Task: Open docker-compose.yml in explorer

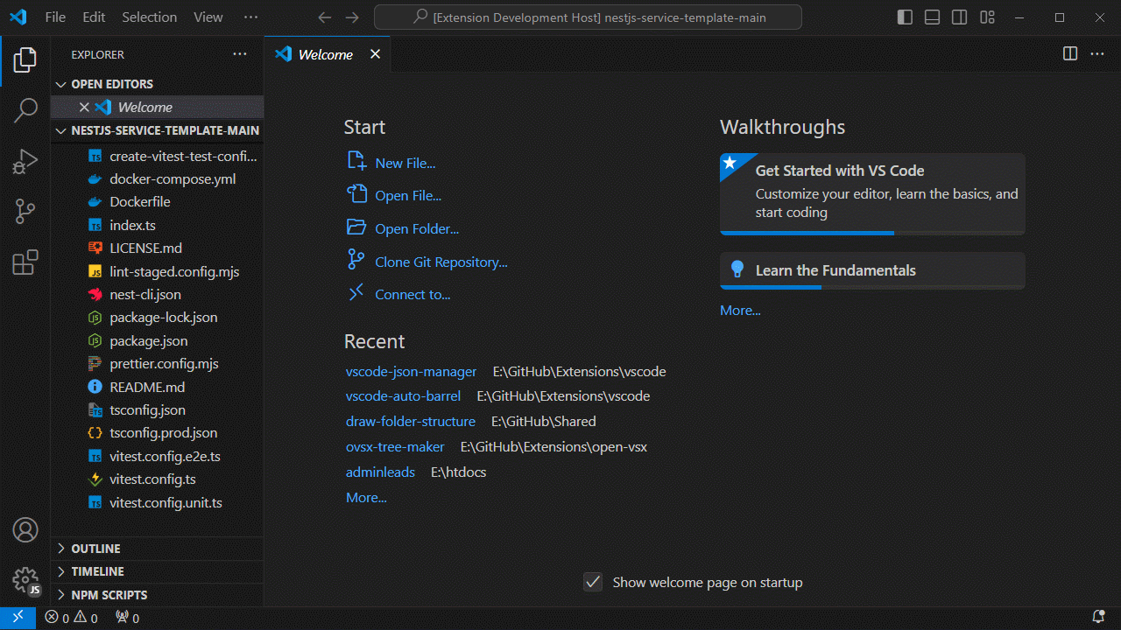Action: pyautogui.click(x=158, y=178)
